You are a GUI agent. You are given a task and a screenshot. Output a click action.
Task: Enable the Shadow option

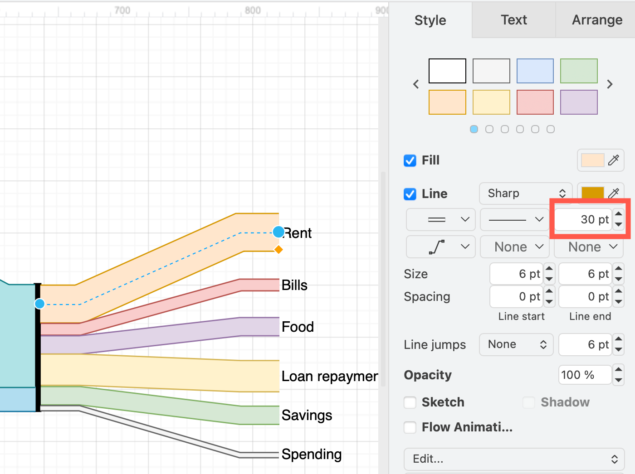(x=529, y=402)
